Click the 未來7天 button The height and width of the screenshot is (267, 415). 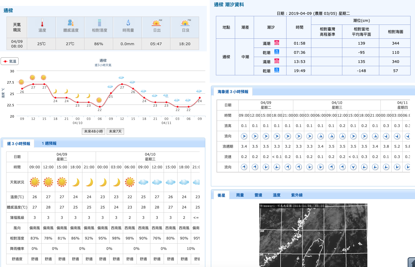pos(115,131)
